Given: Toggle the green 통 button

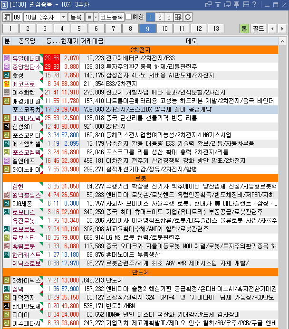Looking at the screenshot, I should point(244,28).
